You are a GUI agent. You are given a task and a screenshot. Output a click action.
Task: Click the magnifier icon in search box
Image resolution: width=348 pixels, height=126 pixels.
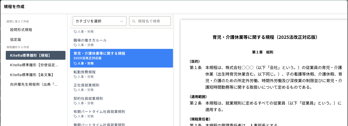click(134, 21)
